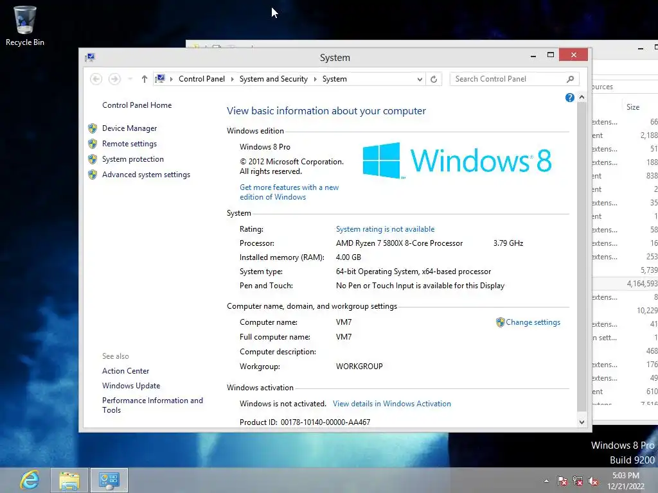Click Control Panel breadcrumb
The height and width of the screenshot is (493, 658).
201,79
